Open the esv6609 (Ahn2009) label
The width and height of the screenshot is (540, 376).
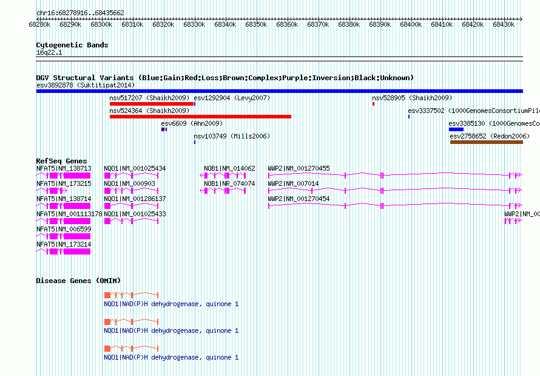tap(192, 124)
